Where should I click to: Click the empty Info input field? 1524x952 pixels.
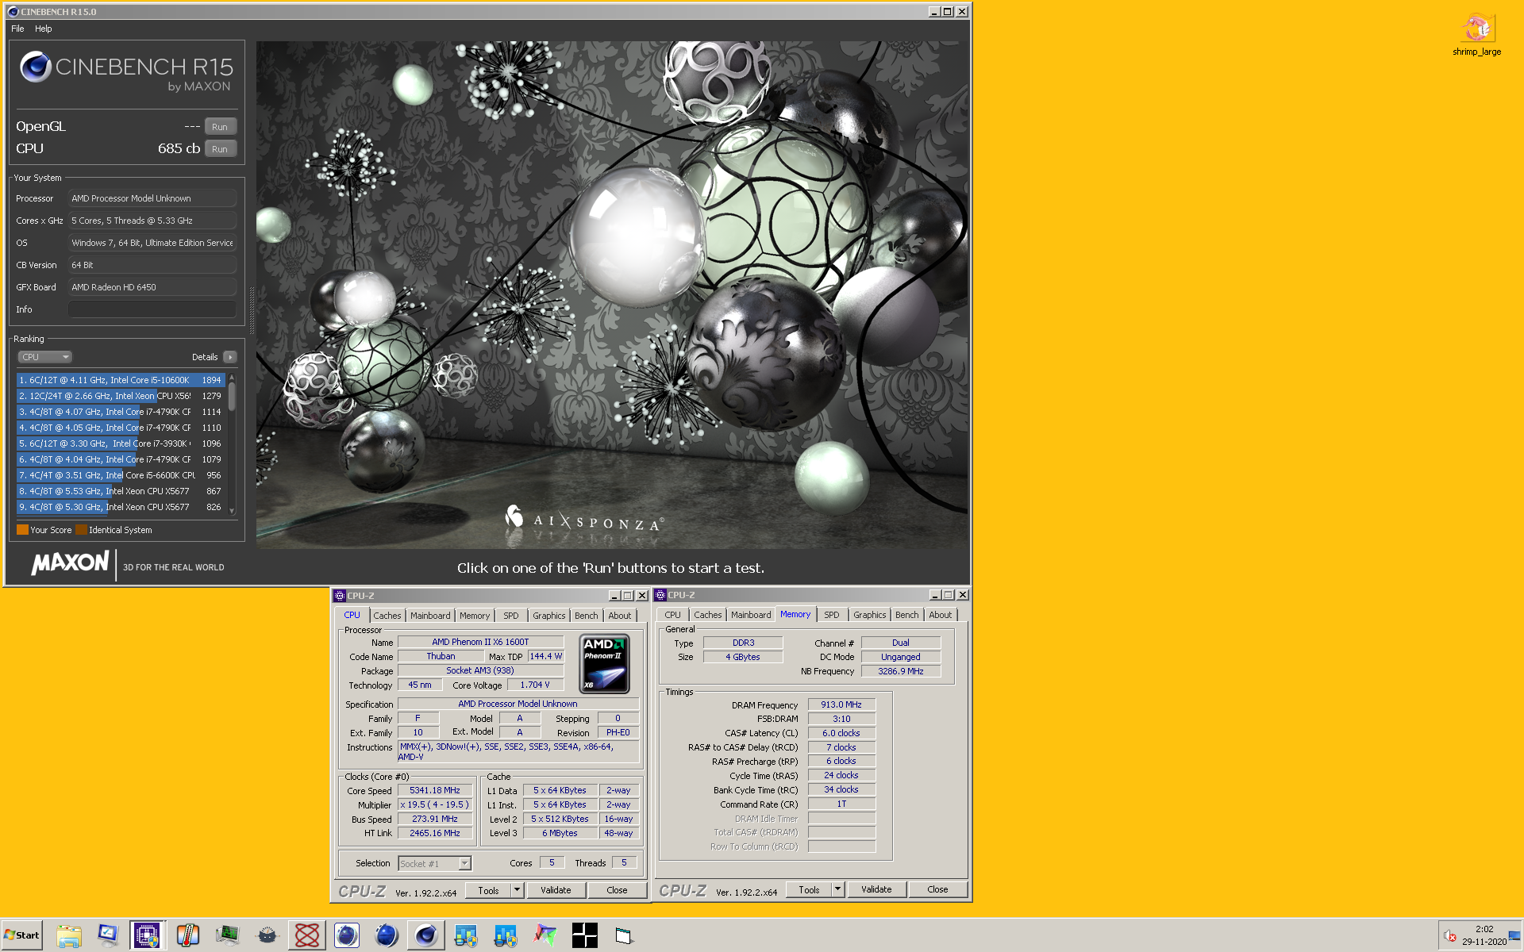pos(152,309)
